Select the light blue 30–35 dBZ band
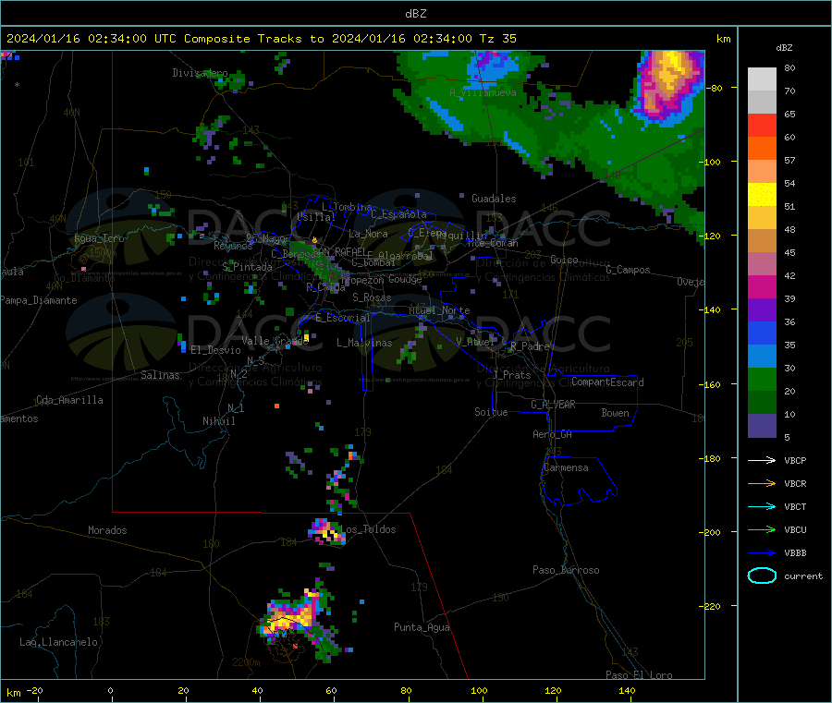Screen dimensions: 832x703 [x=762, y=357]
